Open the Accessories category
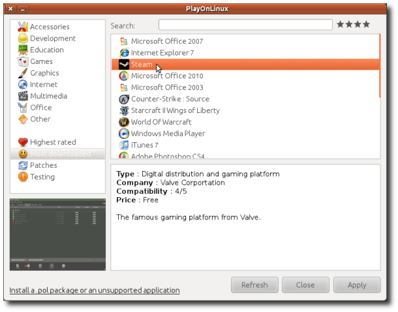 point(50,27)
